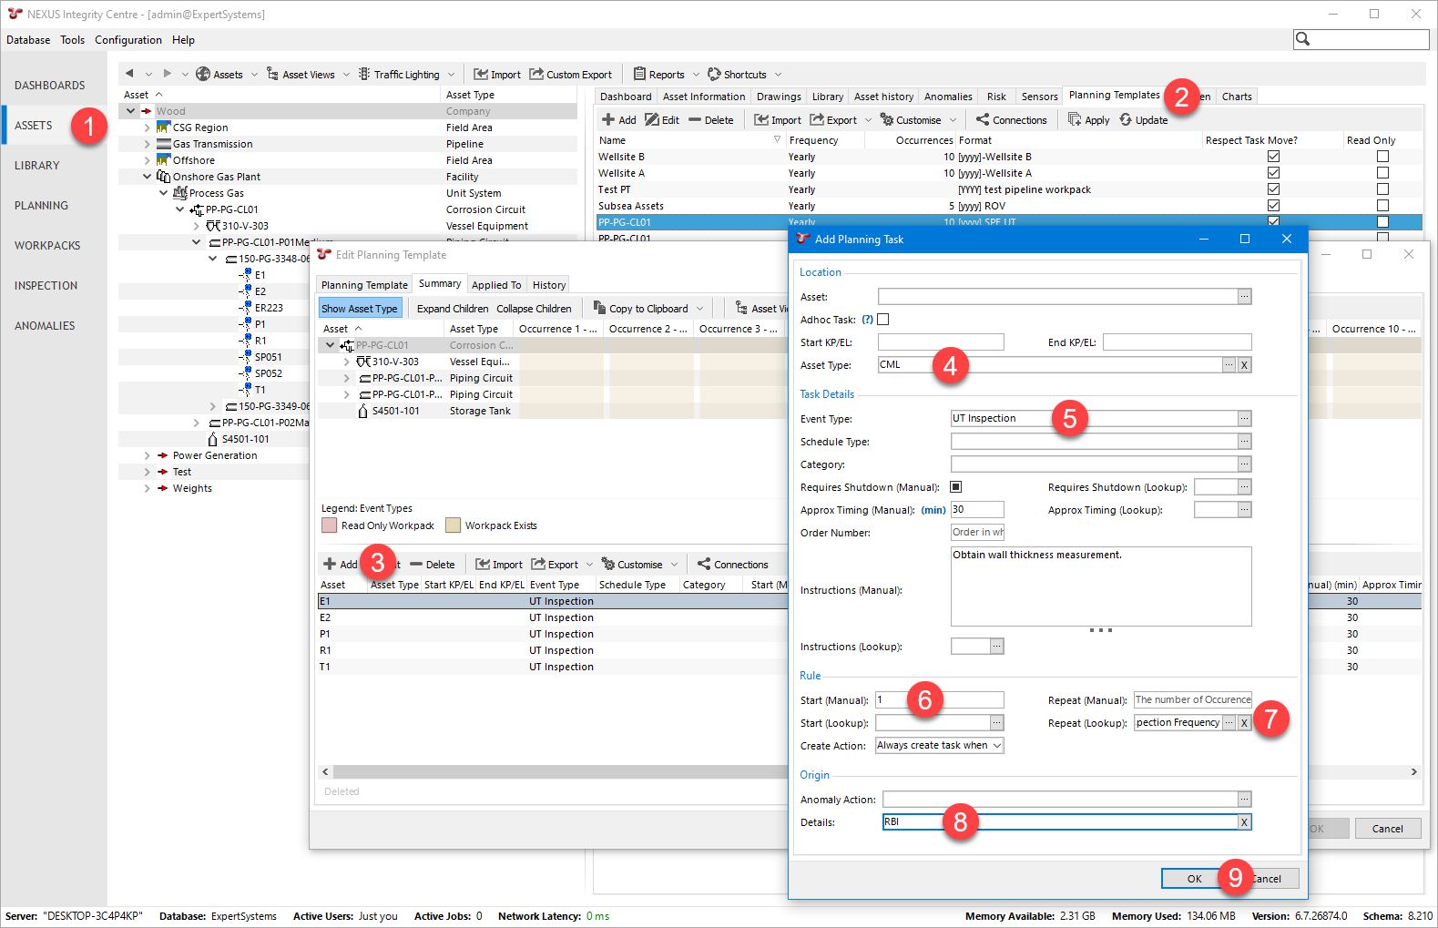Open the Configuration menu
The image size is (1438, 928).
point(128,40)
